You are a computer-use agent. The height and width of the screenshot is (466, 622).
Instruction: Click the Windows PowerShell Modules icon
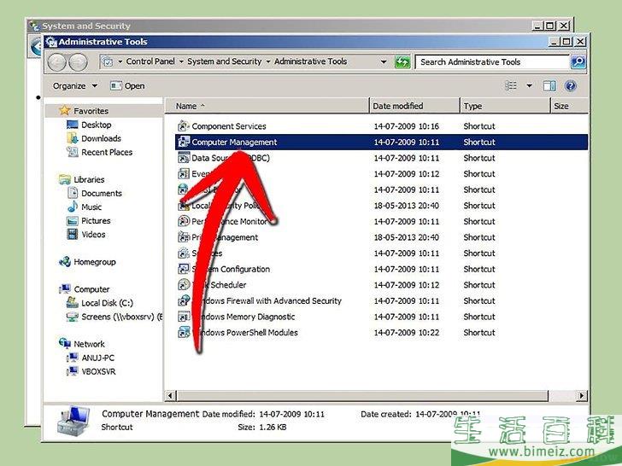[x=183, y=332]
